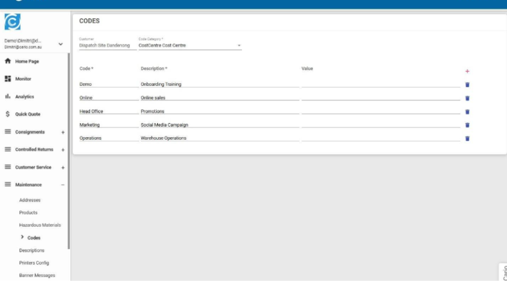Delete the Demo code row
Viewport: 507px width, 281px height.
467,85
